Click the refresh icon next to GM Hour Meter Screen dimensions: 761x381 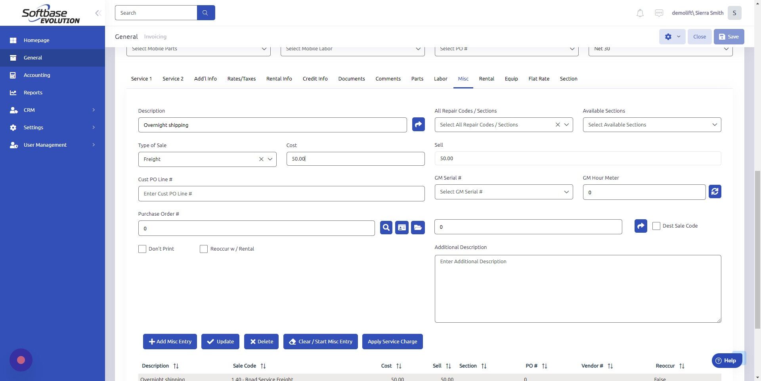point(715,191)
